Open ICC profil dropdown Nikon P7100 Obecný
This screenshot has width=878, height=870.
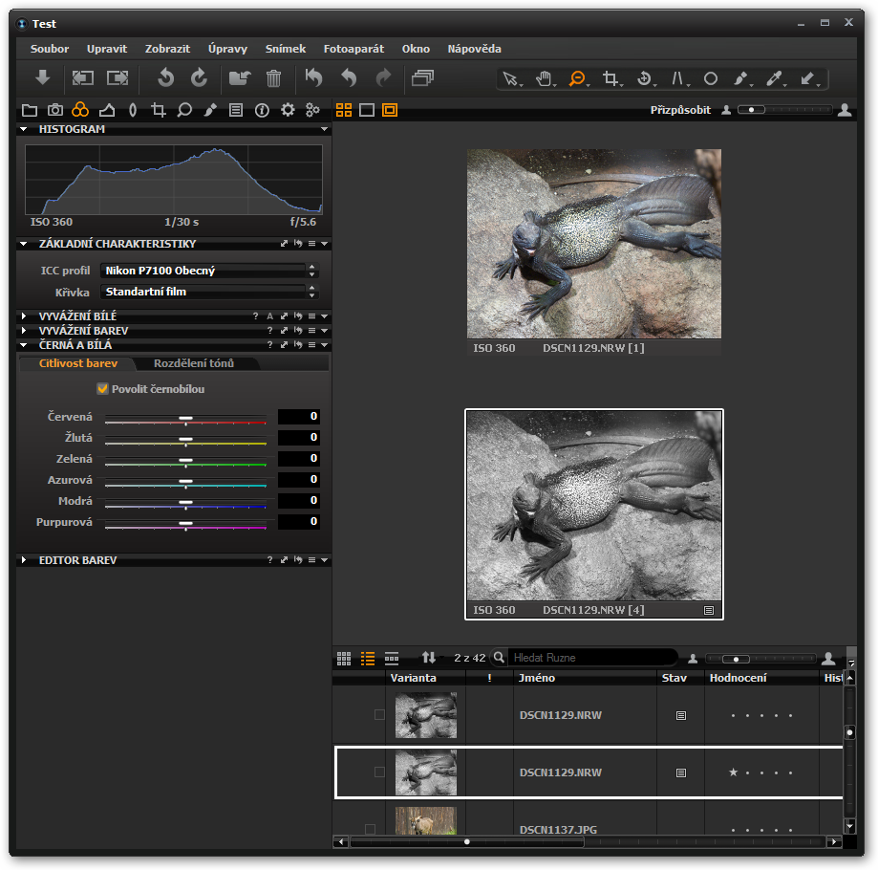(x=209, y=271)
